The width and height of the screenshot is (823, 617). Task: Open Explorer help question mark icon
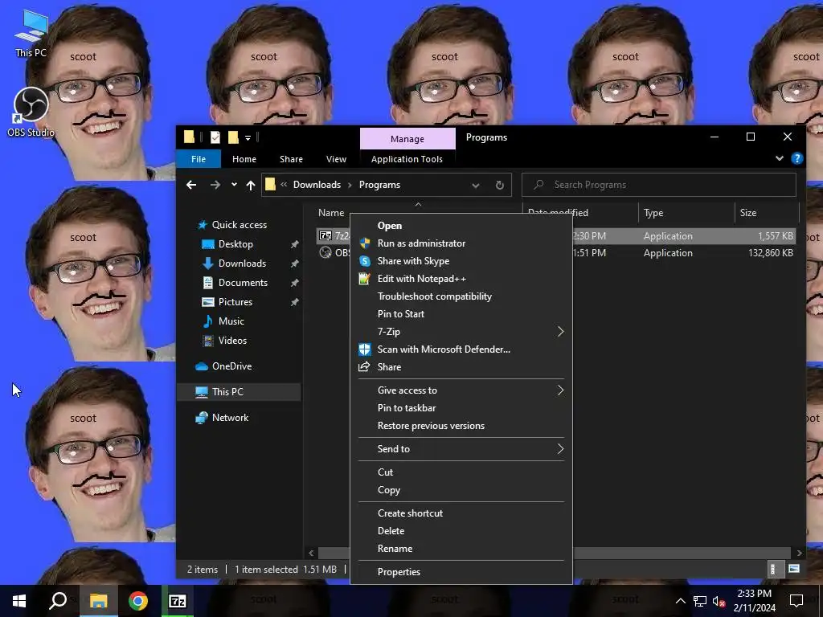pyautogui.click(x=796, y=158)
